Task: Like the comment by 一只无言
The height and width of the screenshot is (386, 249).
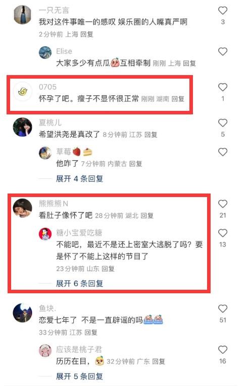Action: click(223, 11)
